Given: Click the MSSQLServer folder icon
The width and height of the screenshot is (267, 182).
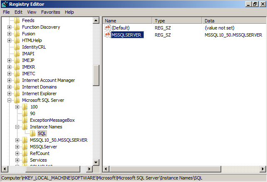Looking at the screenshot, I should pyautogui.click(x=25, y=147).
